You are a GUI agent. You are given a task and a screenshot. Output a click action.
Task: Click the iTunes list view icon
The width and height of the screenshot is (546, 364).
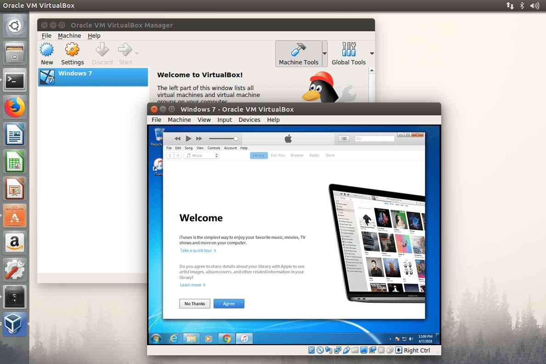tap(344, 139)
